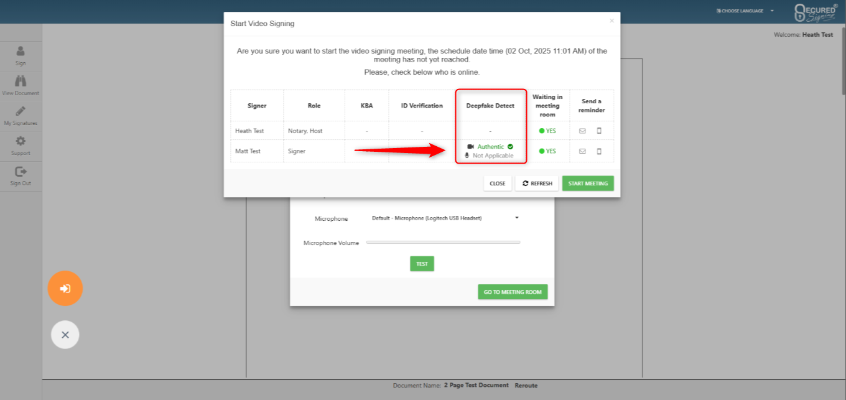Click the YES status for Heath Test
The image size is (846, 400).
click(x=547, y=131)
